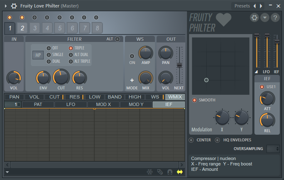Click the Modulation X knob
This screenshot has height=180, width=284.
(x=222, y=118)
